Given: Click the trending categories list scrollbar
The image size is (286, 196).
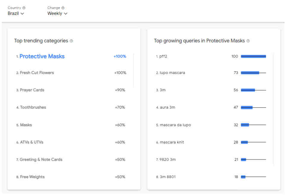Looking at the screenshot, I should click(x=134, y=71).
